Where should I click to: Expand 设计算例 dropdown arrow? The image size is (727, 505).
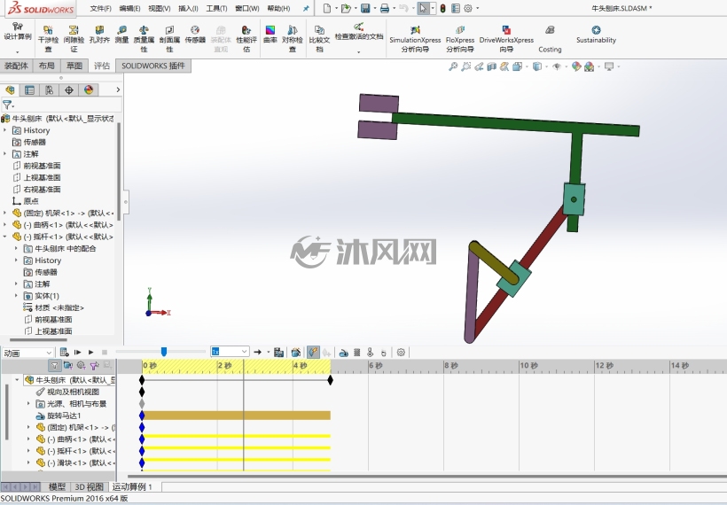[x=17, y=52]
